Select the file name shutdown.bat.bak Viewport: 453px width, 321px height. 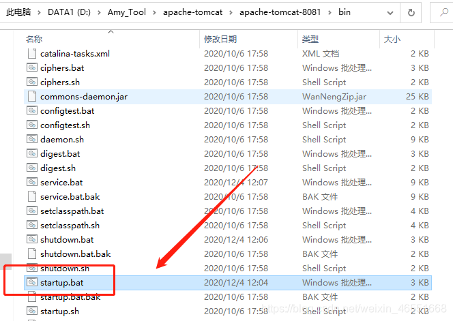click(76, 254)
